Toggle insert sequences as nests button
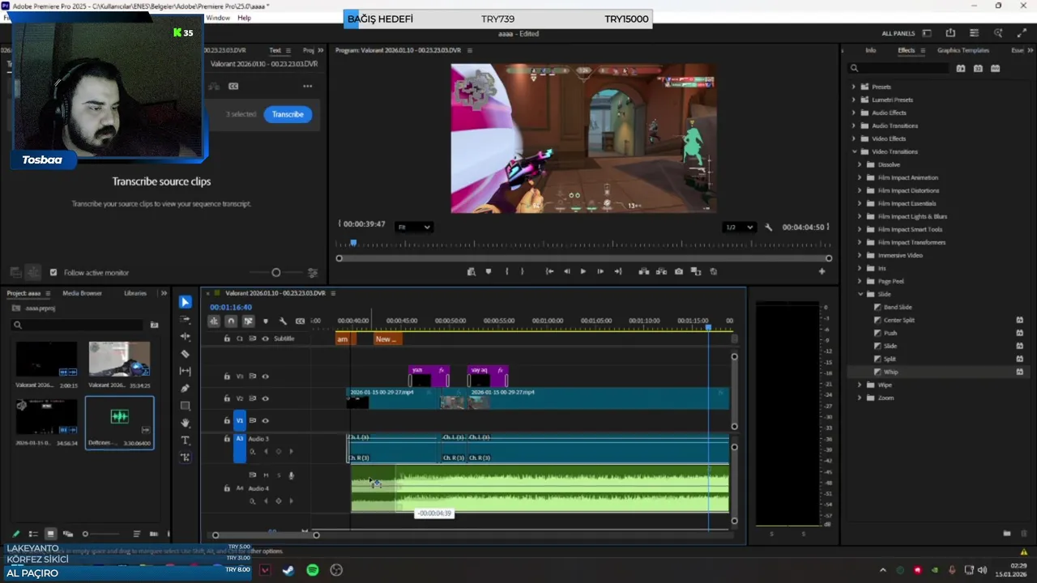This screenshot has height=583, width=1037. (x=214, y=321)
